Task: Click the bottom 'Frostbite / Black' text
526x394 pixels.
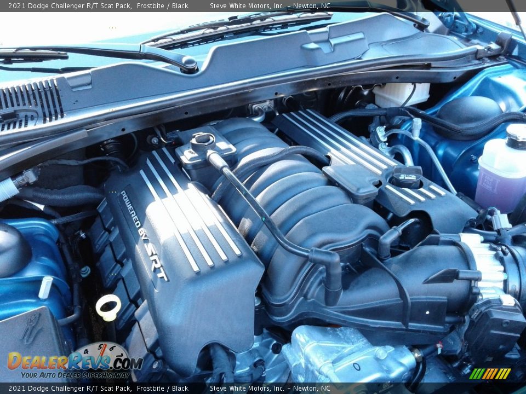Action: (x=162, y=389)
